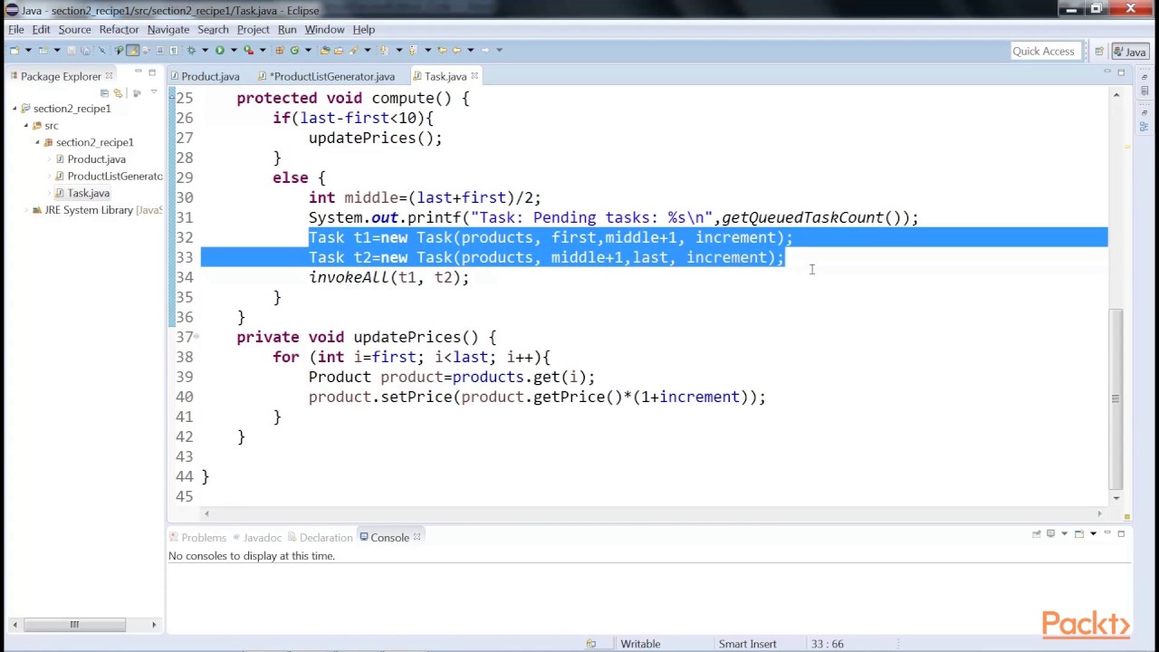The image size is (1159, 652).
Task: Maximize the editor area
Action: pyautogui.click(x=1121, y=72)
